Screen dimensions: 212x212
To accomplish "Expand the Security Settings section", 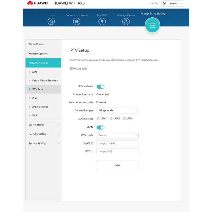I will (43, 134).
